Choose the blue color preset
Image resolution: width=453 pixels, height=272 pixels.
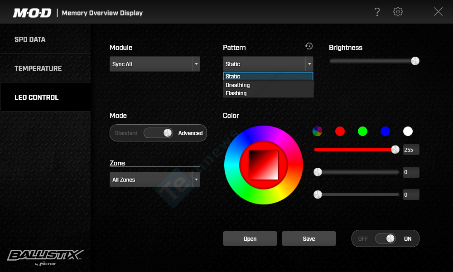pos(385,131)
